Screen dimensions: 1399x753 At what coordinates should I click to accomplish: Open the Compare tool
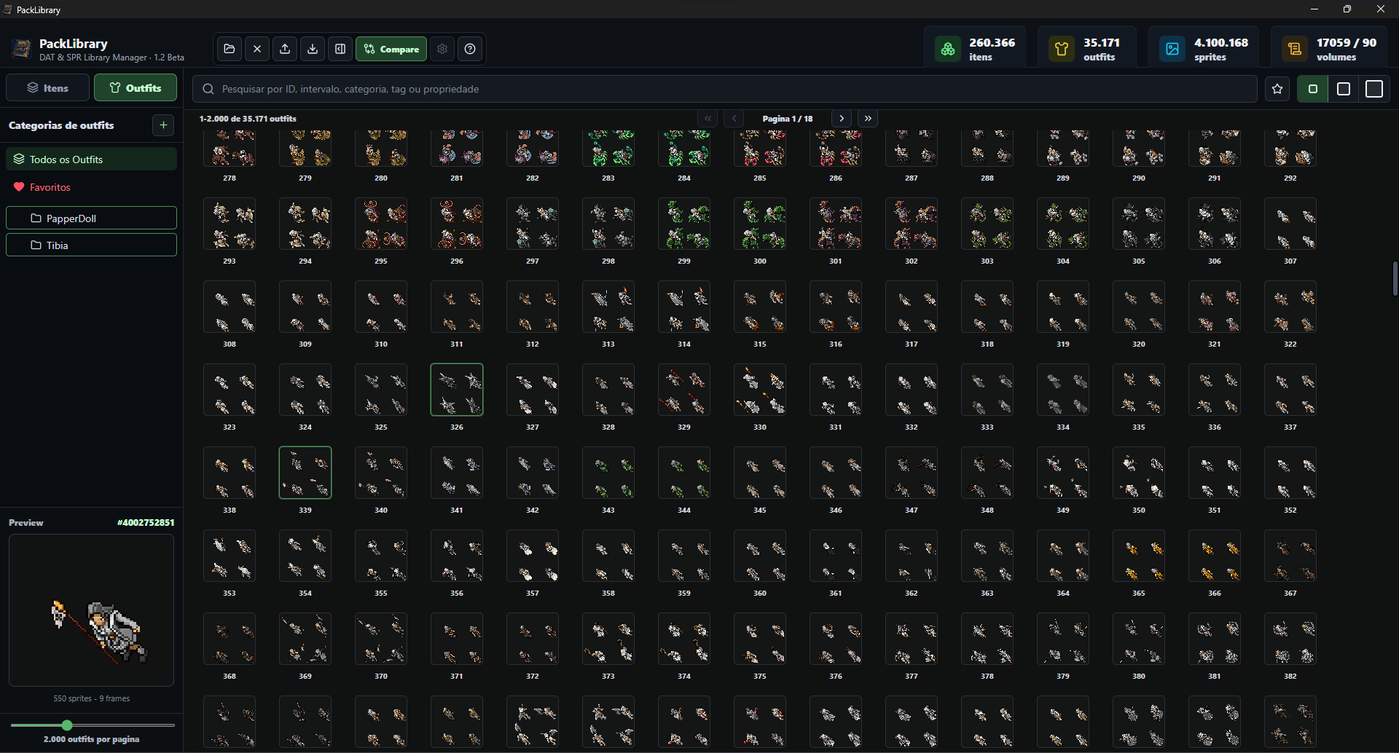[x=391, y=49]
